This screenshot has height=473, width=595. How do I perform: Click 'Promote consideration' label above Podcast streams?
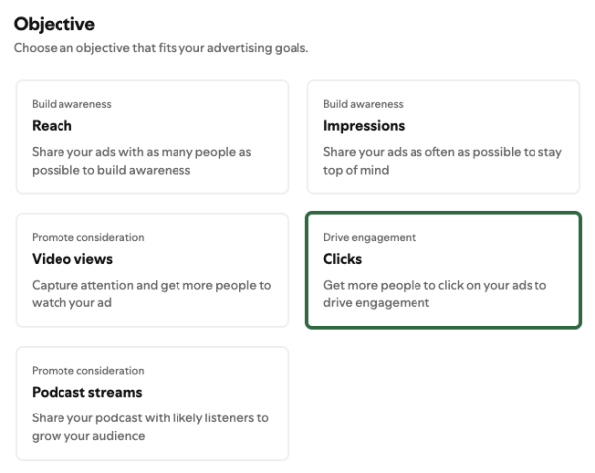click(87, 370)
